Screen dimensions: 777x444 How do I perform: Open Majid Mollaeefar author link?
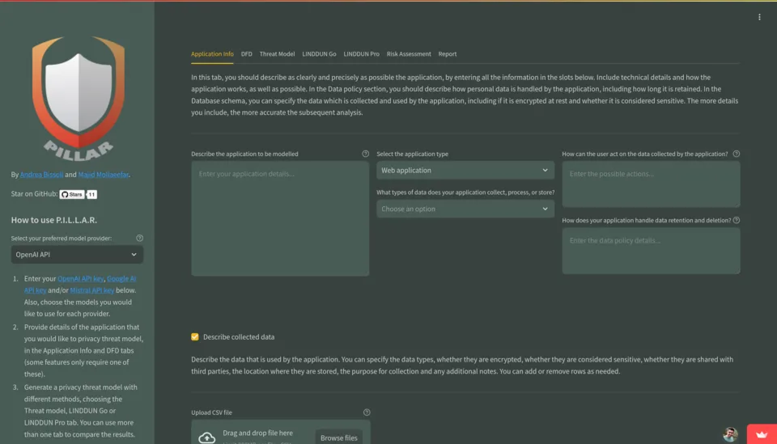pos(103,175)
